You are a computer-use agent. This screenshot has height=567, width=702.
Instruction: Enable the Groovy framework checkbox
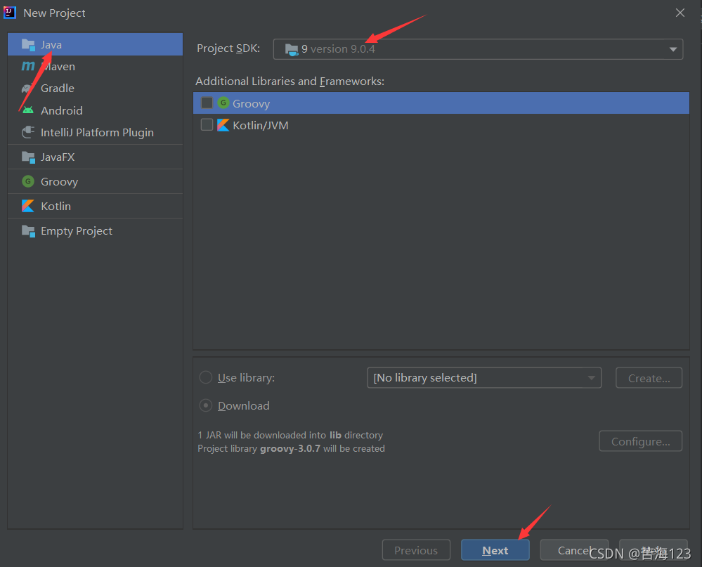click(x=207, y=103)
